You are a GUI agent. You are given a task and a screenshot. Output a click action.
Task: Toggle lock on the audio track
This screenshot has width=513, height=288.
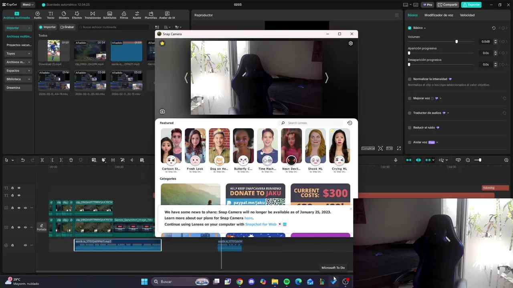click(x=12, y=245)
